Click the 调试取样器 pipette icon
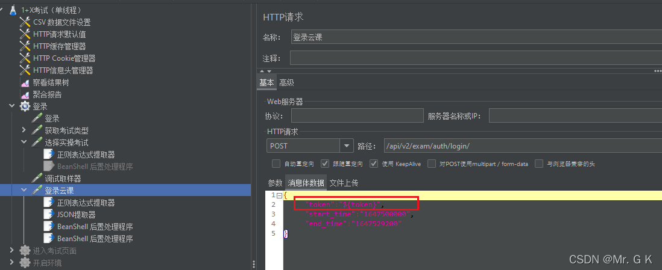 [37, 179]
